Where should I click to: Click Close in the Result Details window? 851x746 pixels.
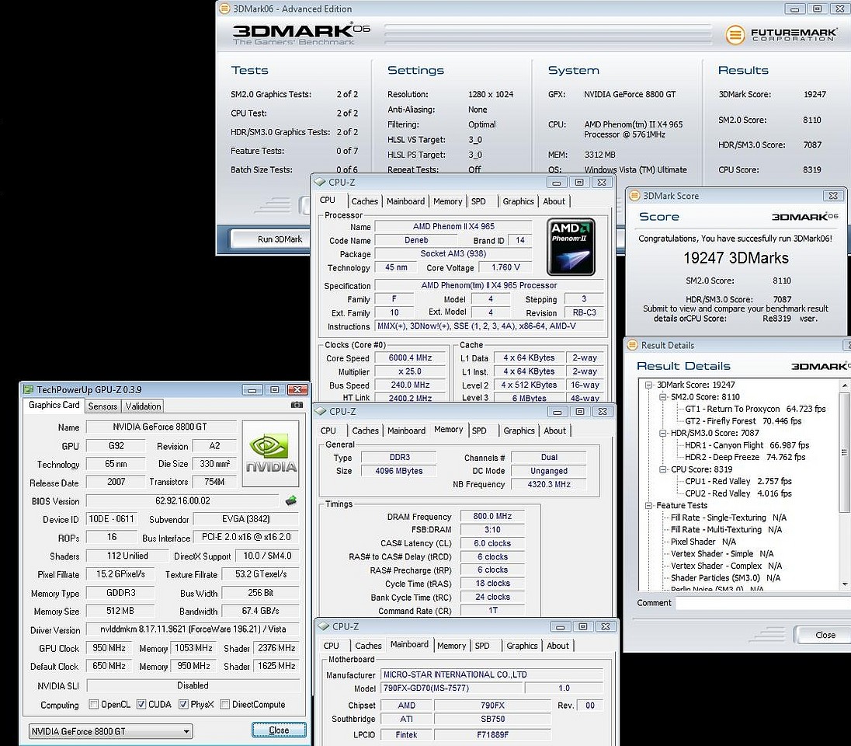coord(822,635)
